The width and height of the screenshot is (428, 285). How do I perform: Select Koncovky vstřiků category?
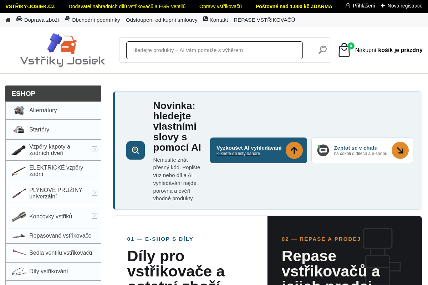coord(53,217)
